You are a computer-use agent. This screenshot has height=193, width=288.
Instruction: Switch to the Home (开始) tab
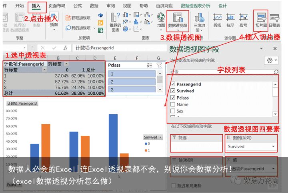click(x=20, y=6)
